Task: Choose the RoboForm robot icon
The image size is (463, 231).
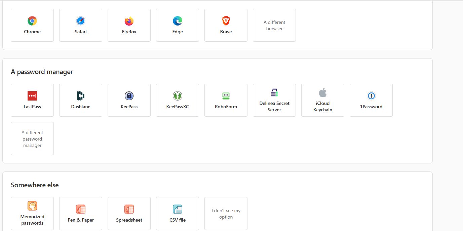Action: coord(226,96)
